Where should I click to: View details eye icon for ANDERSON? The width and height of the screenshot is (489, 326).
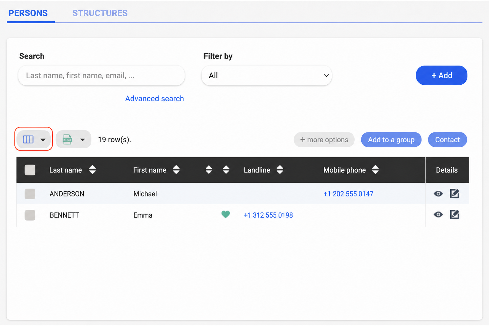[x=438, y=194]
